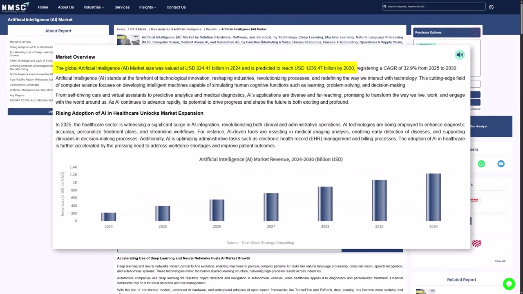Click inside the search reports input field

(x=433, y=6)
